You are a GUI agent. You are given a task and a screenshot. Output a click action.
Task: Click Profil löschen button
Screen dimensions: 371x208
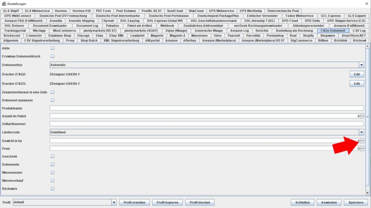[x=200, y=202]
